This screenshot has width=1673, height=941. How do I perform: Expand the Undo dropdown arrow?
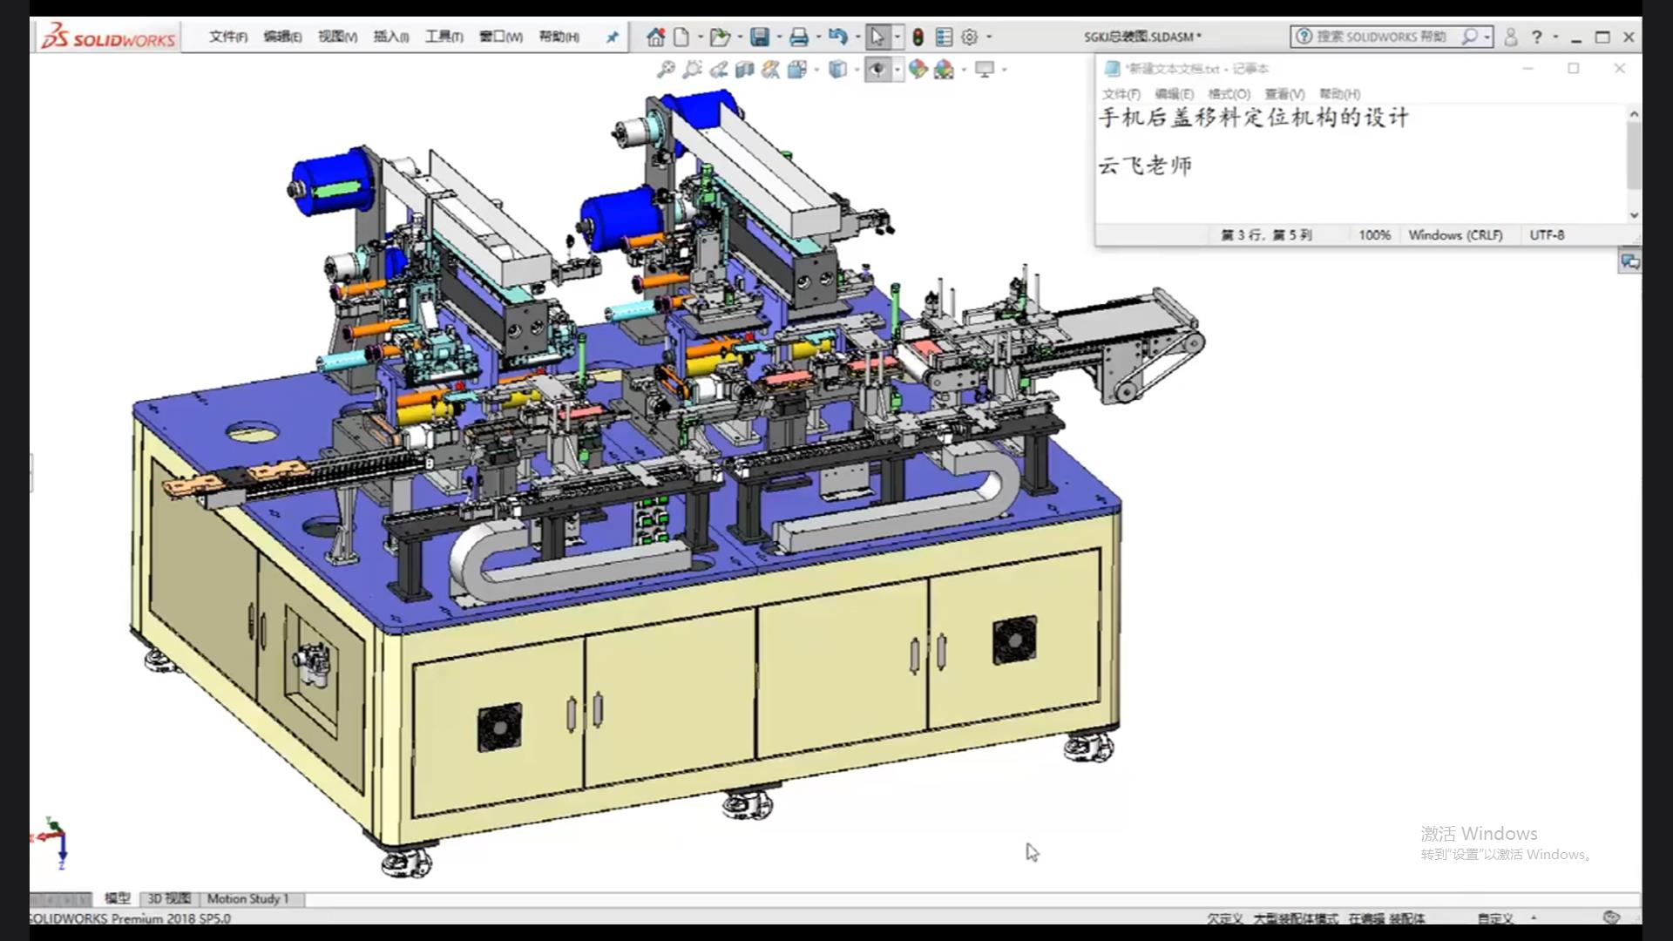(857, 37)
